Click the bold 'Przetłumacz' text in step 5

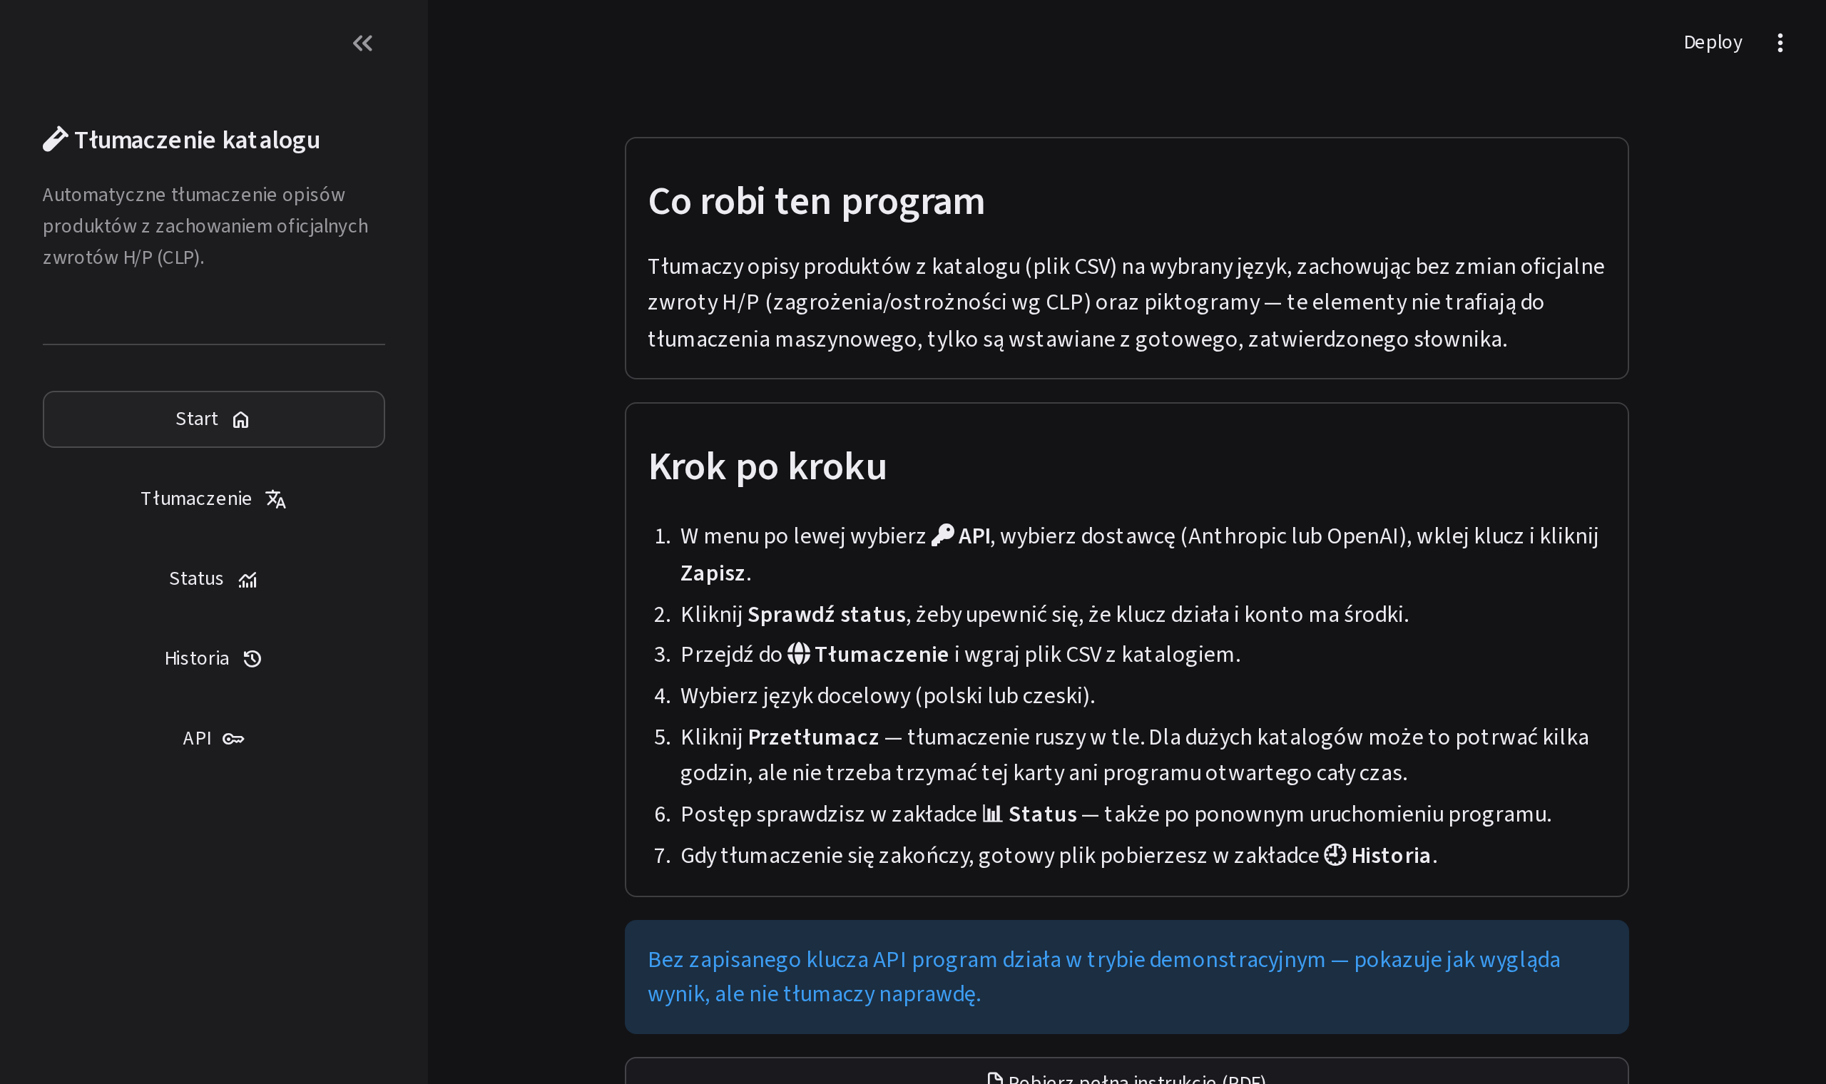pyautogui.click(x=813, y=737)
